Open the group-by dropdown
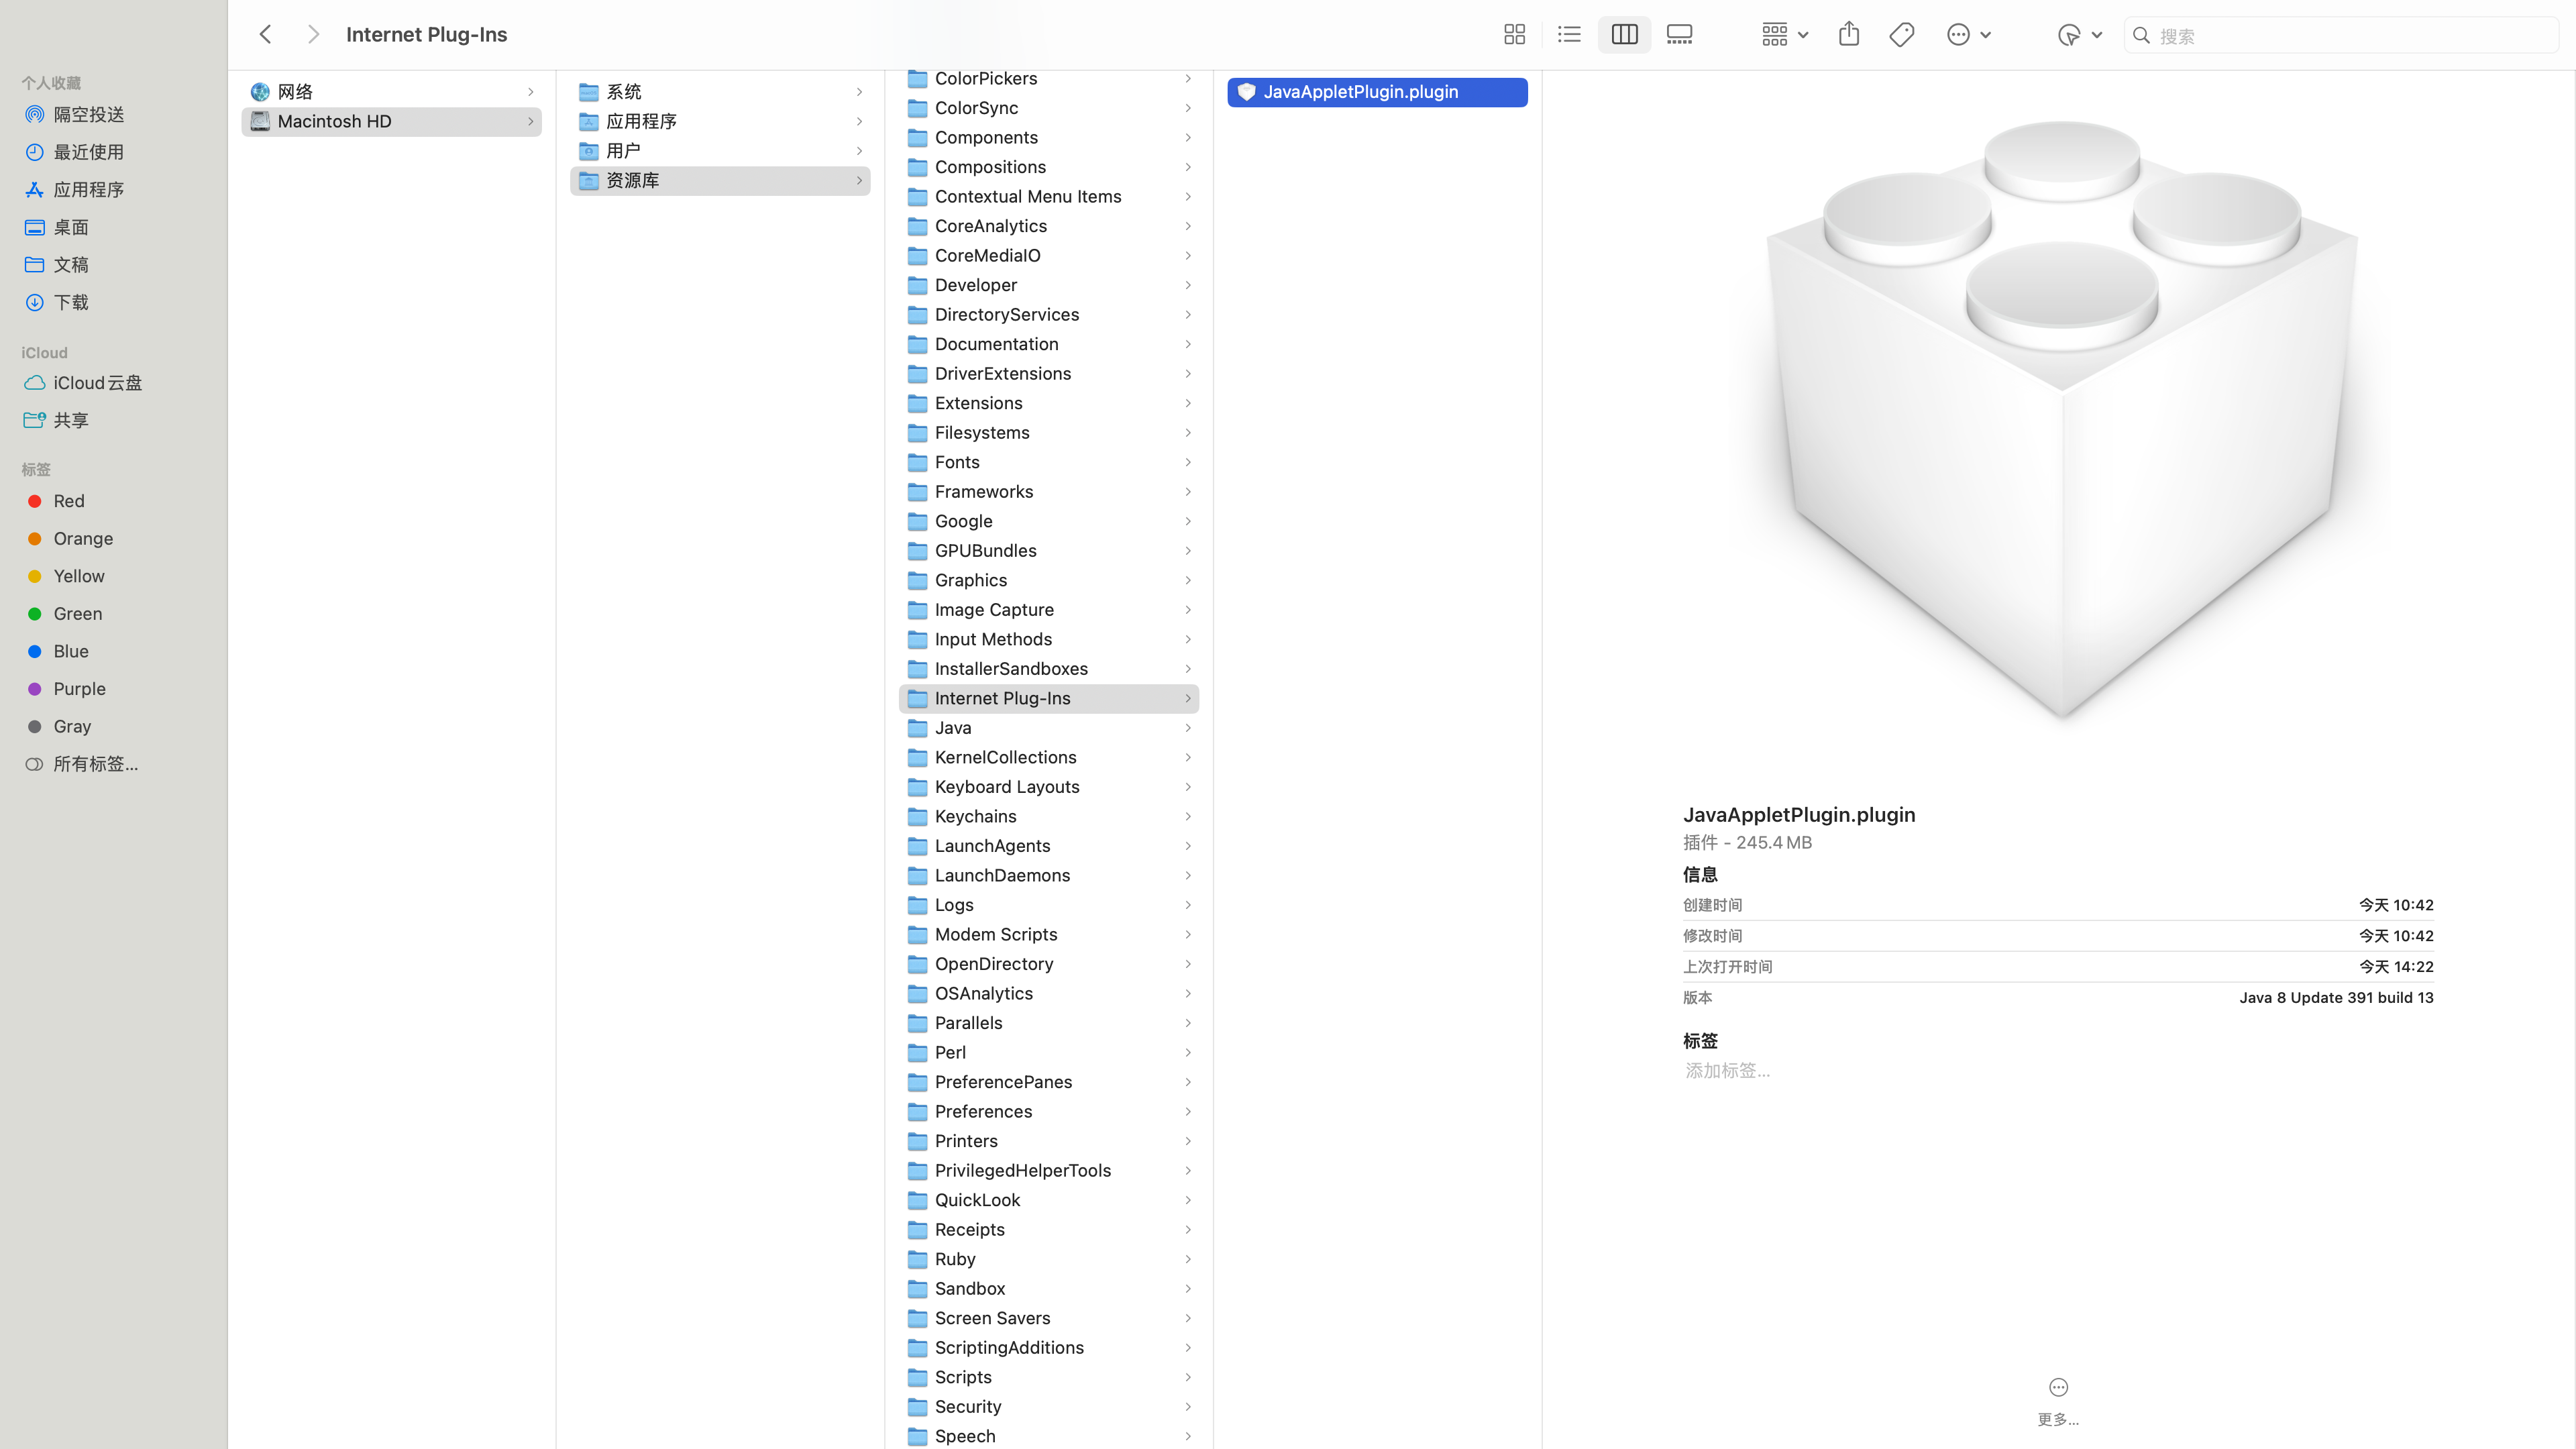The height and width of the screenshot is (1449, 2576). point(1785,35)
